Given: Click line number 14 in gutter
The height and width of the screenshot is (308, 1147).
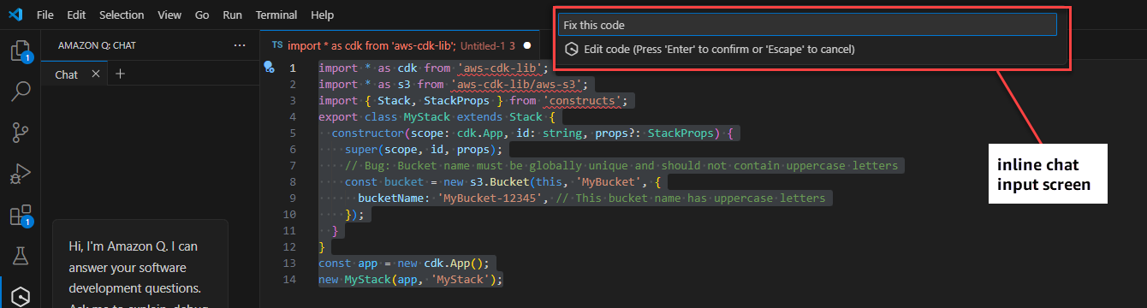Looking at the screenshot, I should coord(289,279).
